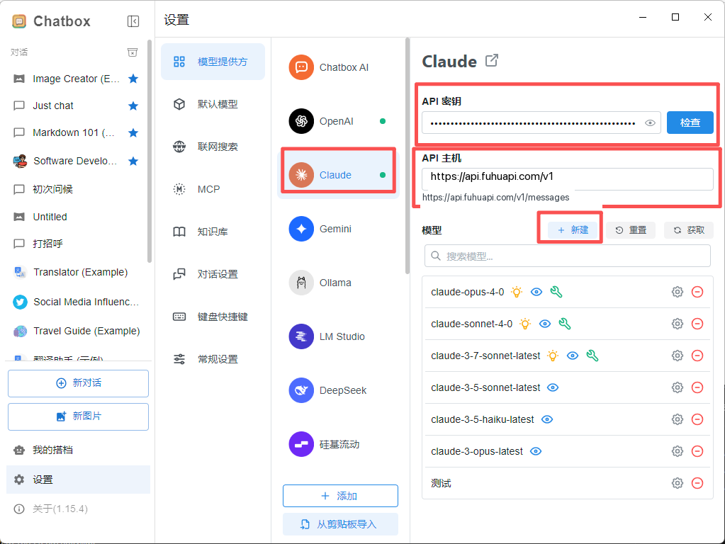
Task: Remove the claude-sonnet-4-0 model
Action: [697, 324]
